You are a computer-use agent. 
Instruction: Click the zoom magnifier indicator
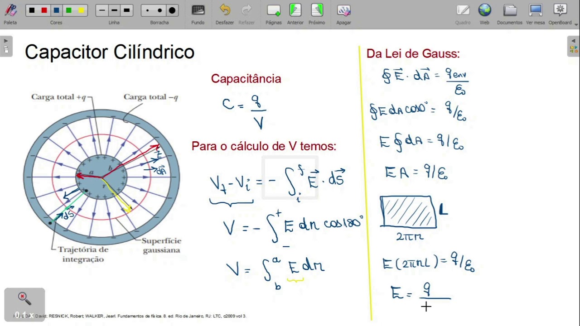pyautogui.click(x=24, y=304)
